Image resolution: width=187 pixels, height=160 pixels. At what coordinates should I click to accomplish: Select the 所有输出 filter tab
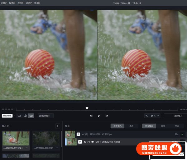pos(149,126)
